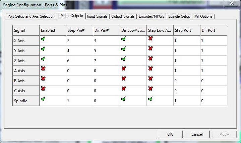
Task: Toggle Z Axis Step Low Active cross
Action: click(x=150, y=59)
